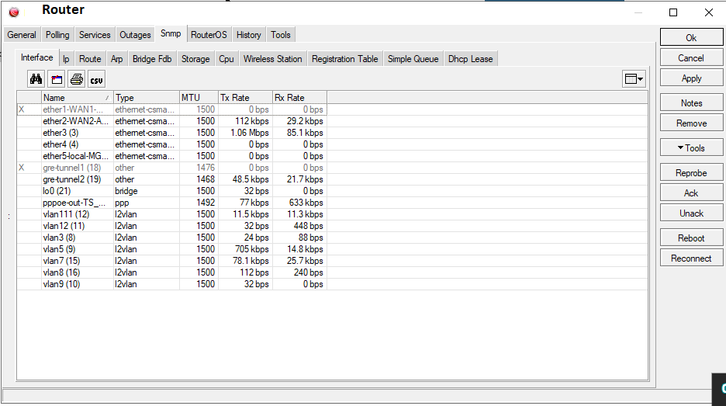Select the pppoe-out-TS row

(171, 203)
